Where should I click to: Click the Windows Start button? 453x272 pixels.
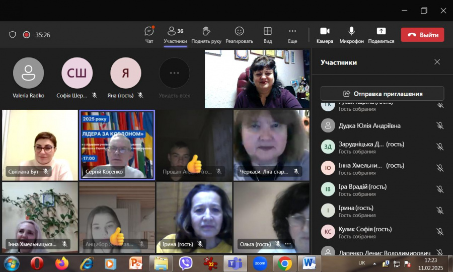(12, 263)
